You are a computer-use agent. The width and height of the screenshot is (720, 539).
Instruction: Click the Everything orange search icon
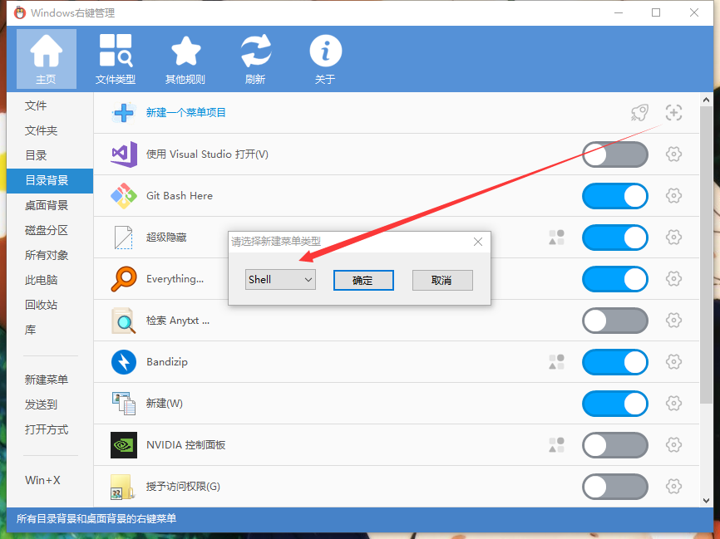(123, 279)
